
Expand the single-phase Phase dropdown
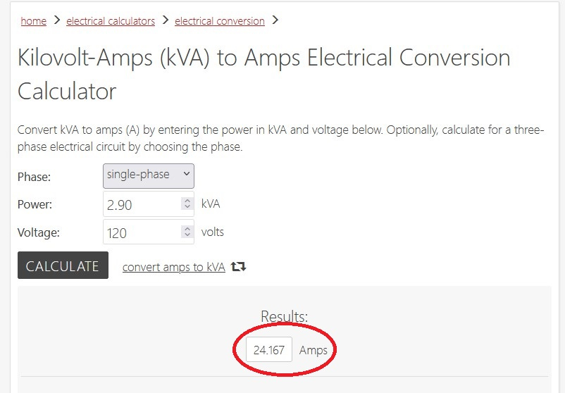[149, 175]
